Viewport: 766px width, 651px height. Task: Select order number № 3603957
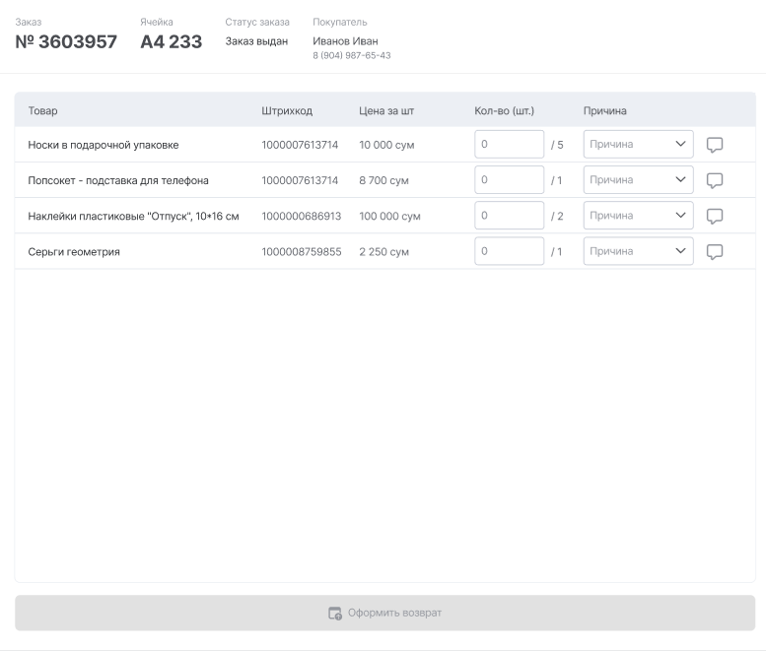coord(66,42)
